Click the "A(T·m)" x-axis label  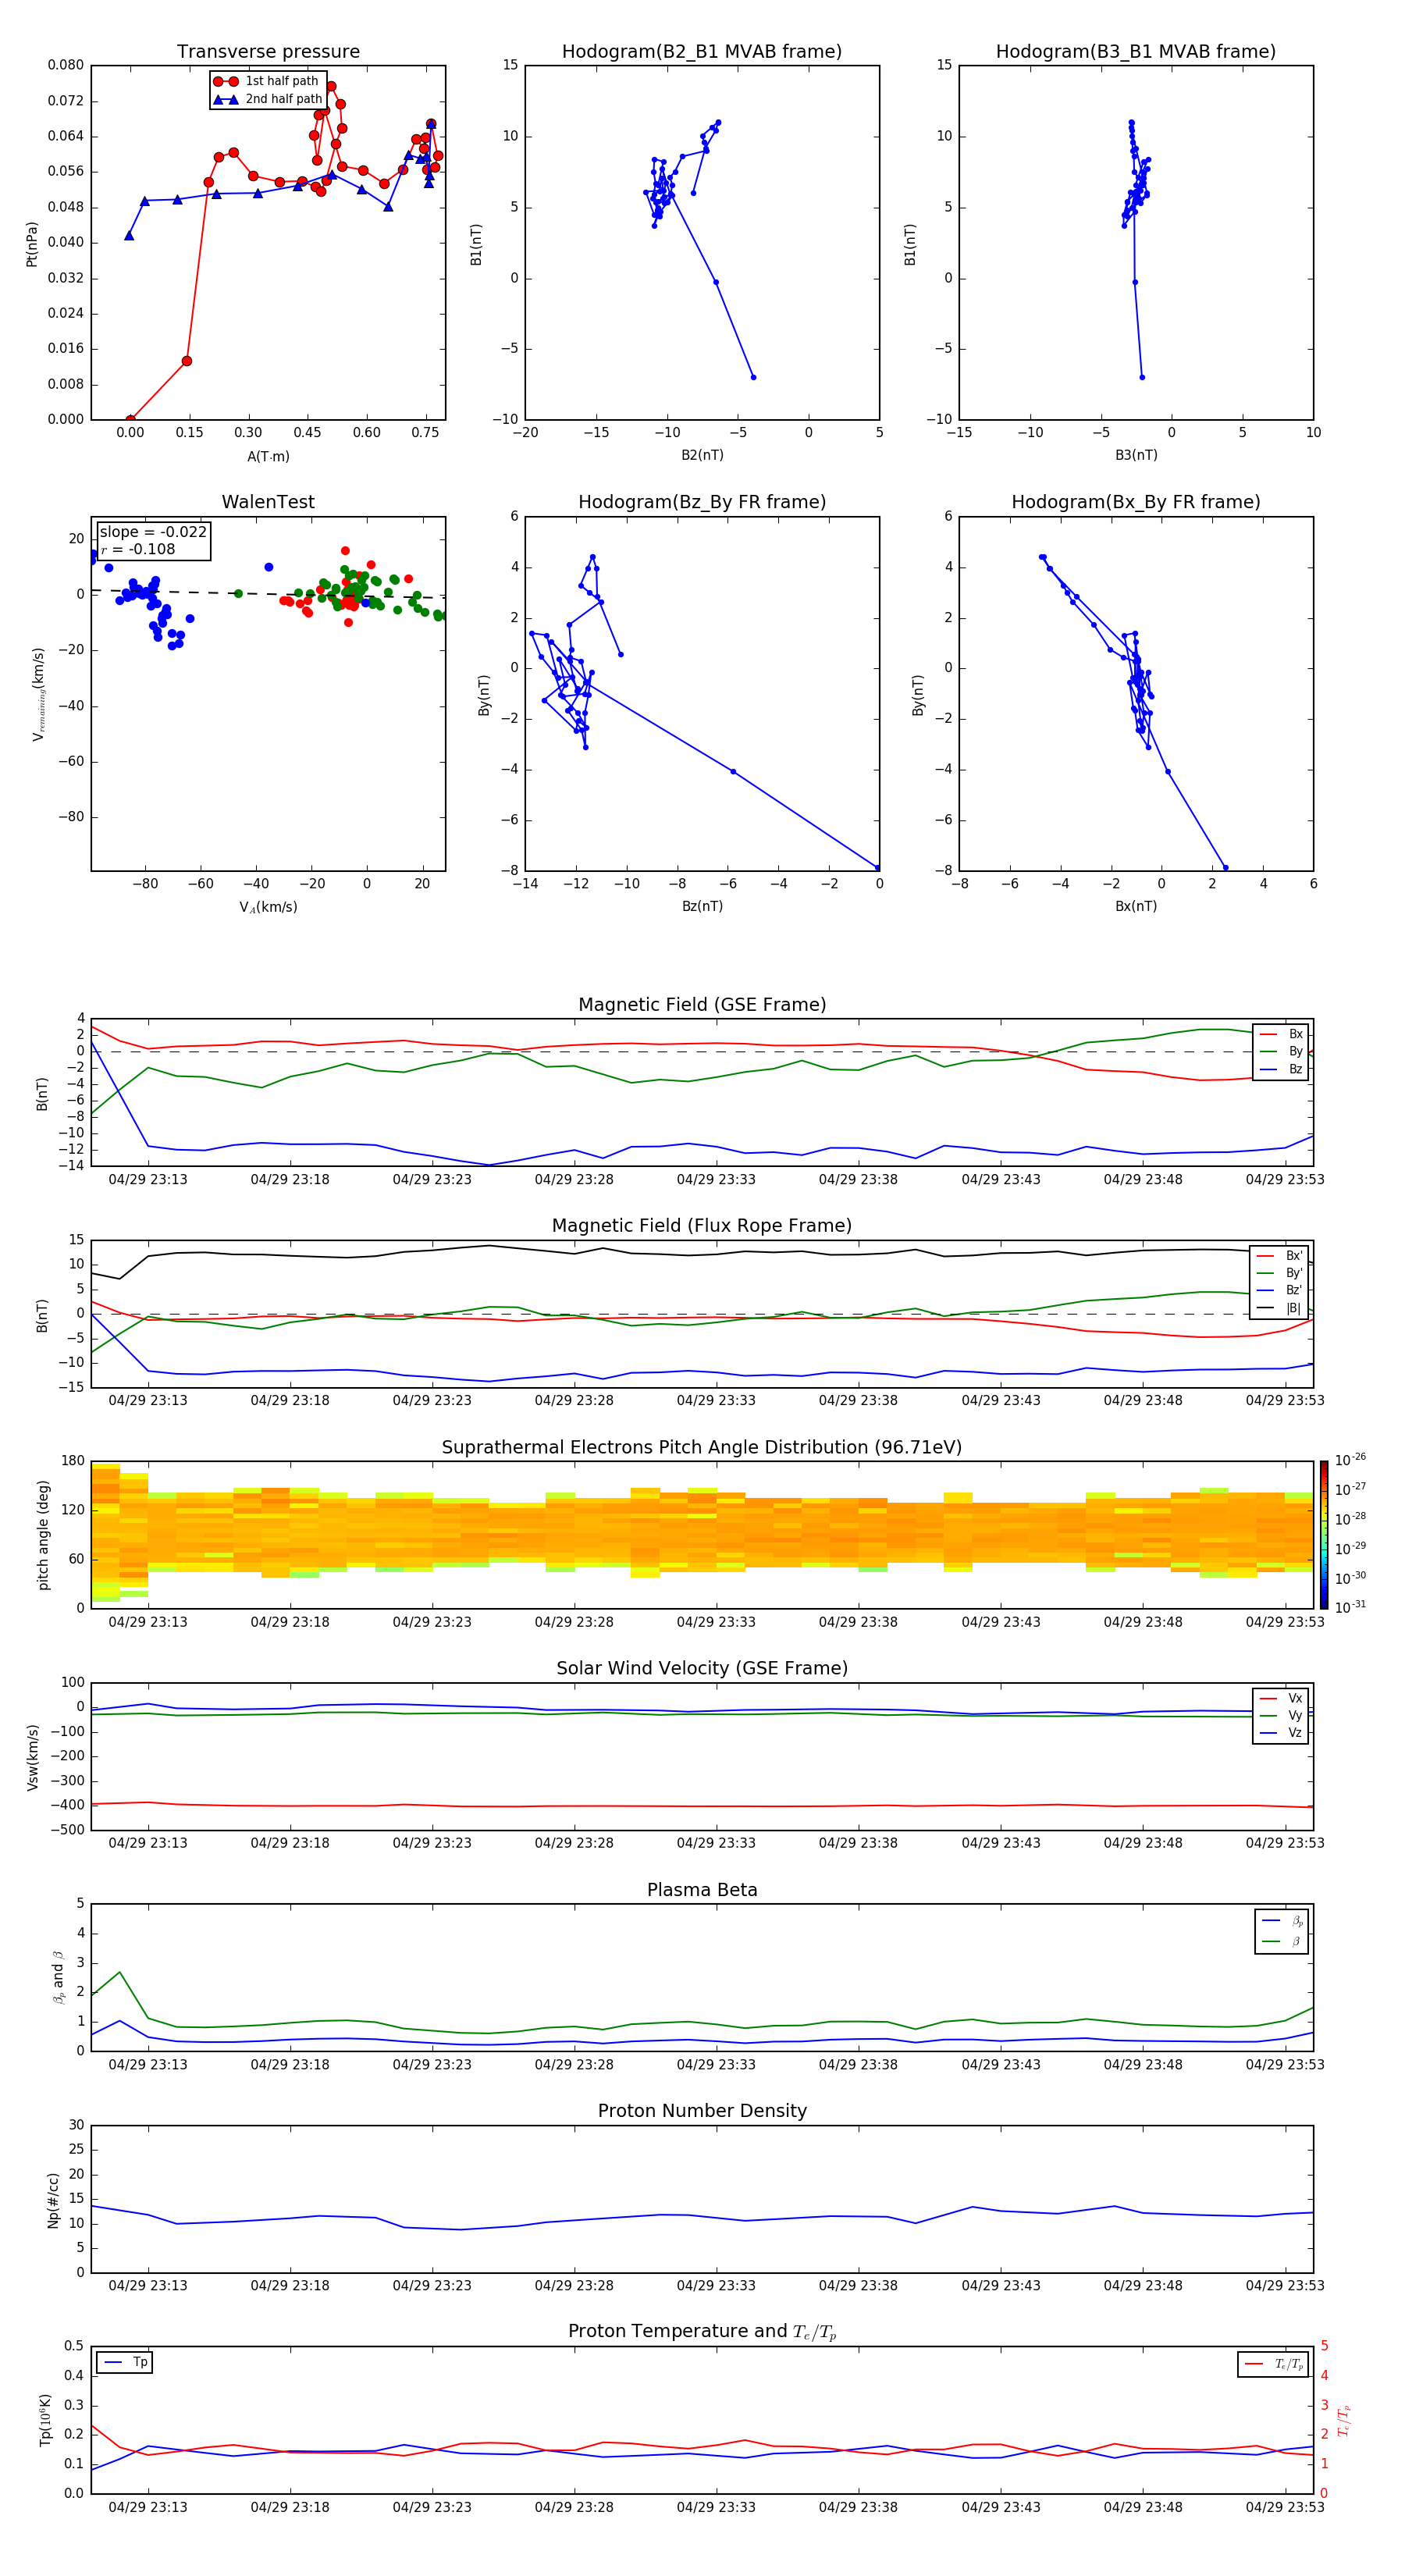coord(268,457)
